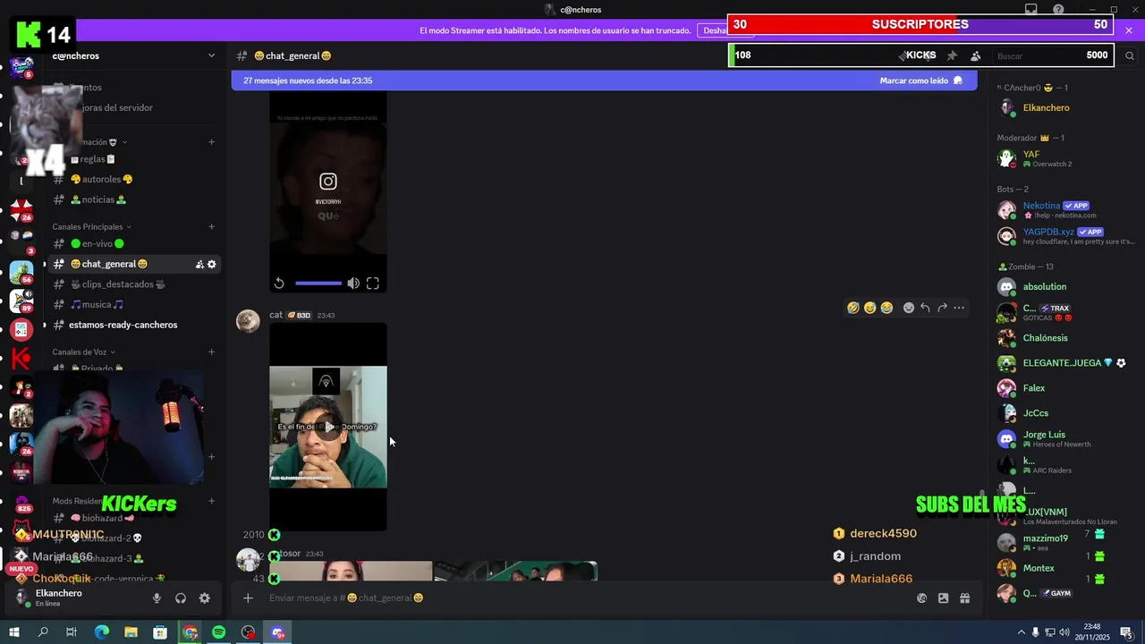Click the plus attachment button in message bar
The height and width of the screenshot is (644, 1145).
pos(248,598)
